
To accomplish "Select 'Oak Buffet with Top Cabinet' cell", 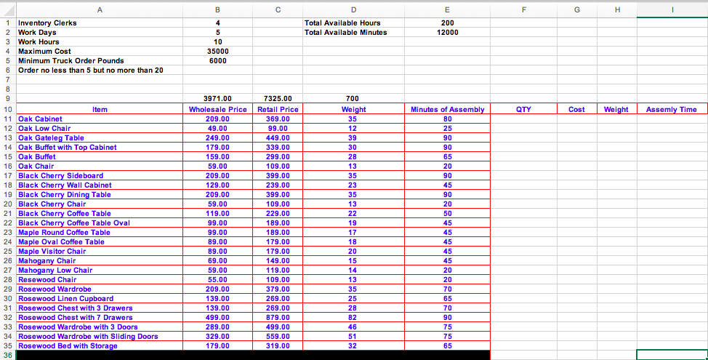I will (100, 147).
